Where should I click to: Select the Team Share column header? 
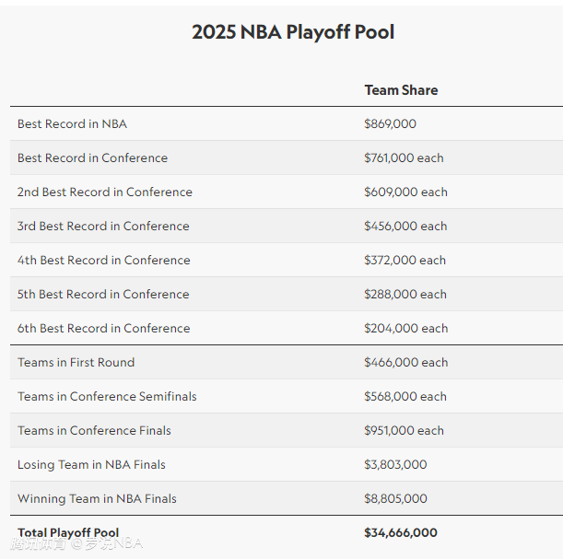[x=401, y=90]
